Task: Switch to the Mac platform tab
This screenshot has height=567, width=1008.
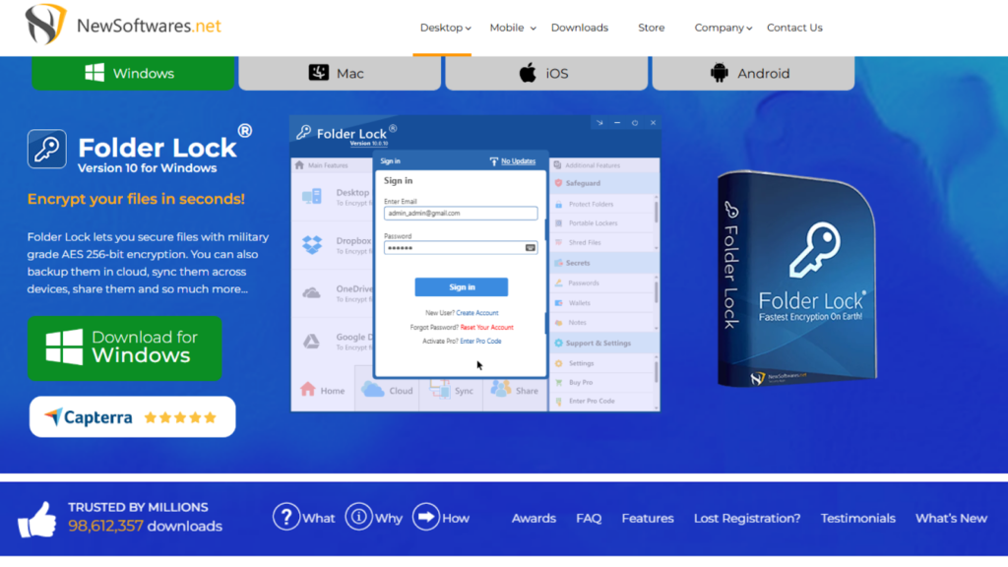Action: [x=340, y=73]
